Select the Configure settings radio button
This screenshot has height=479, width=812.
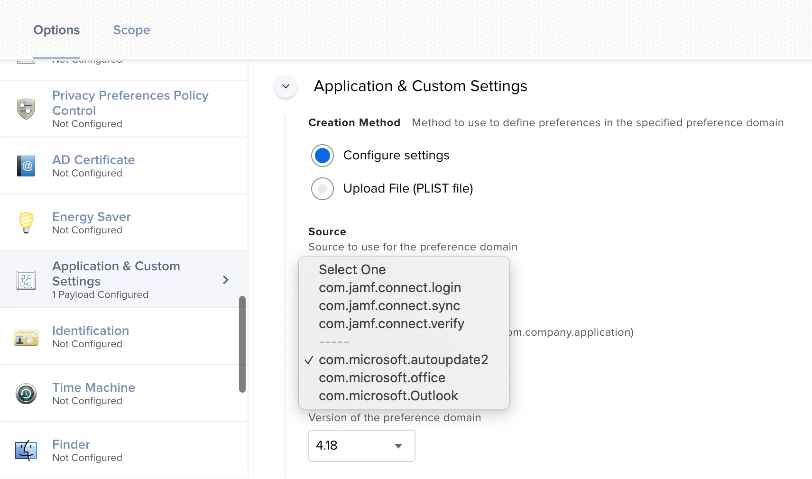323,156
